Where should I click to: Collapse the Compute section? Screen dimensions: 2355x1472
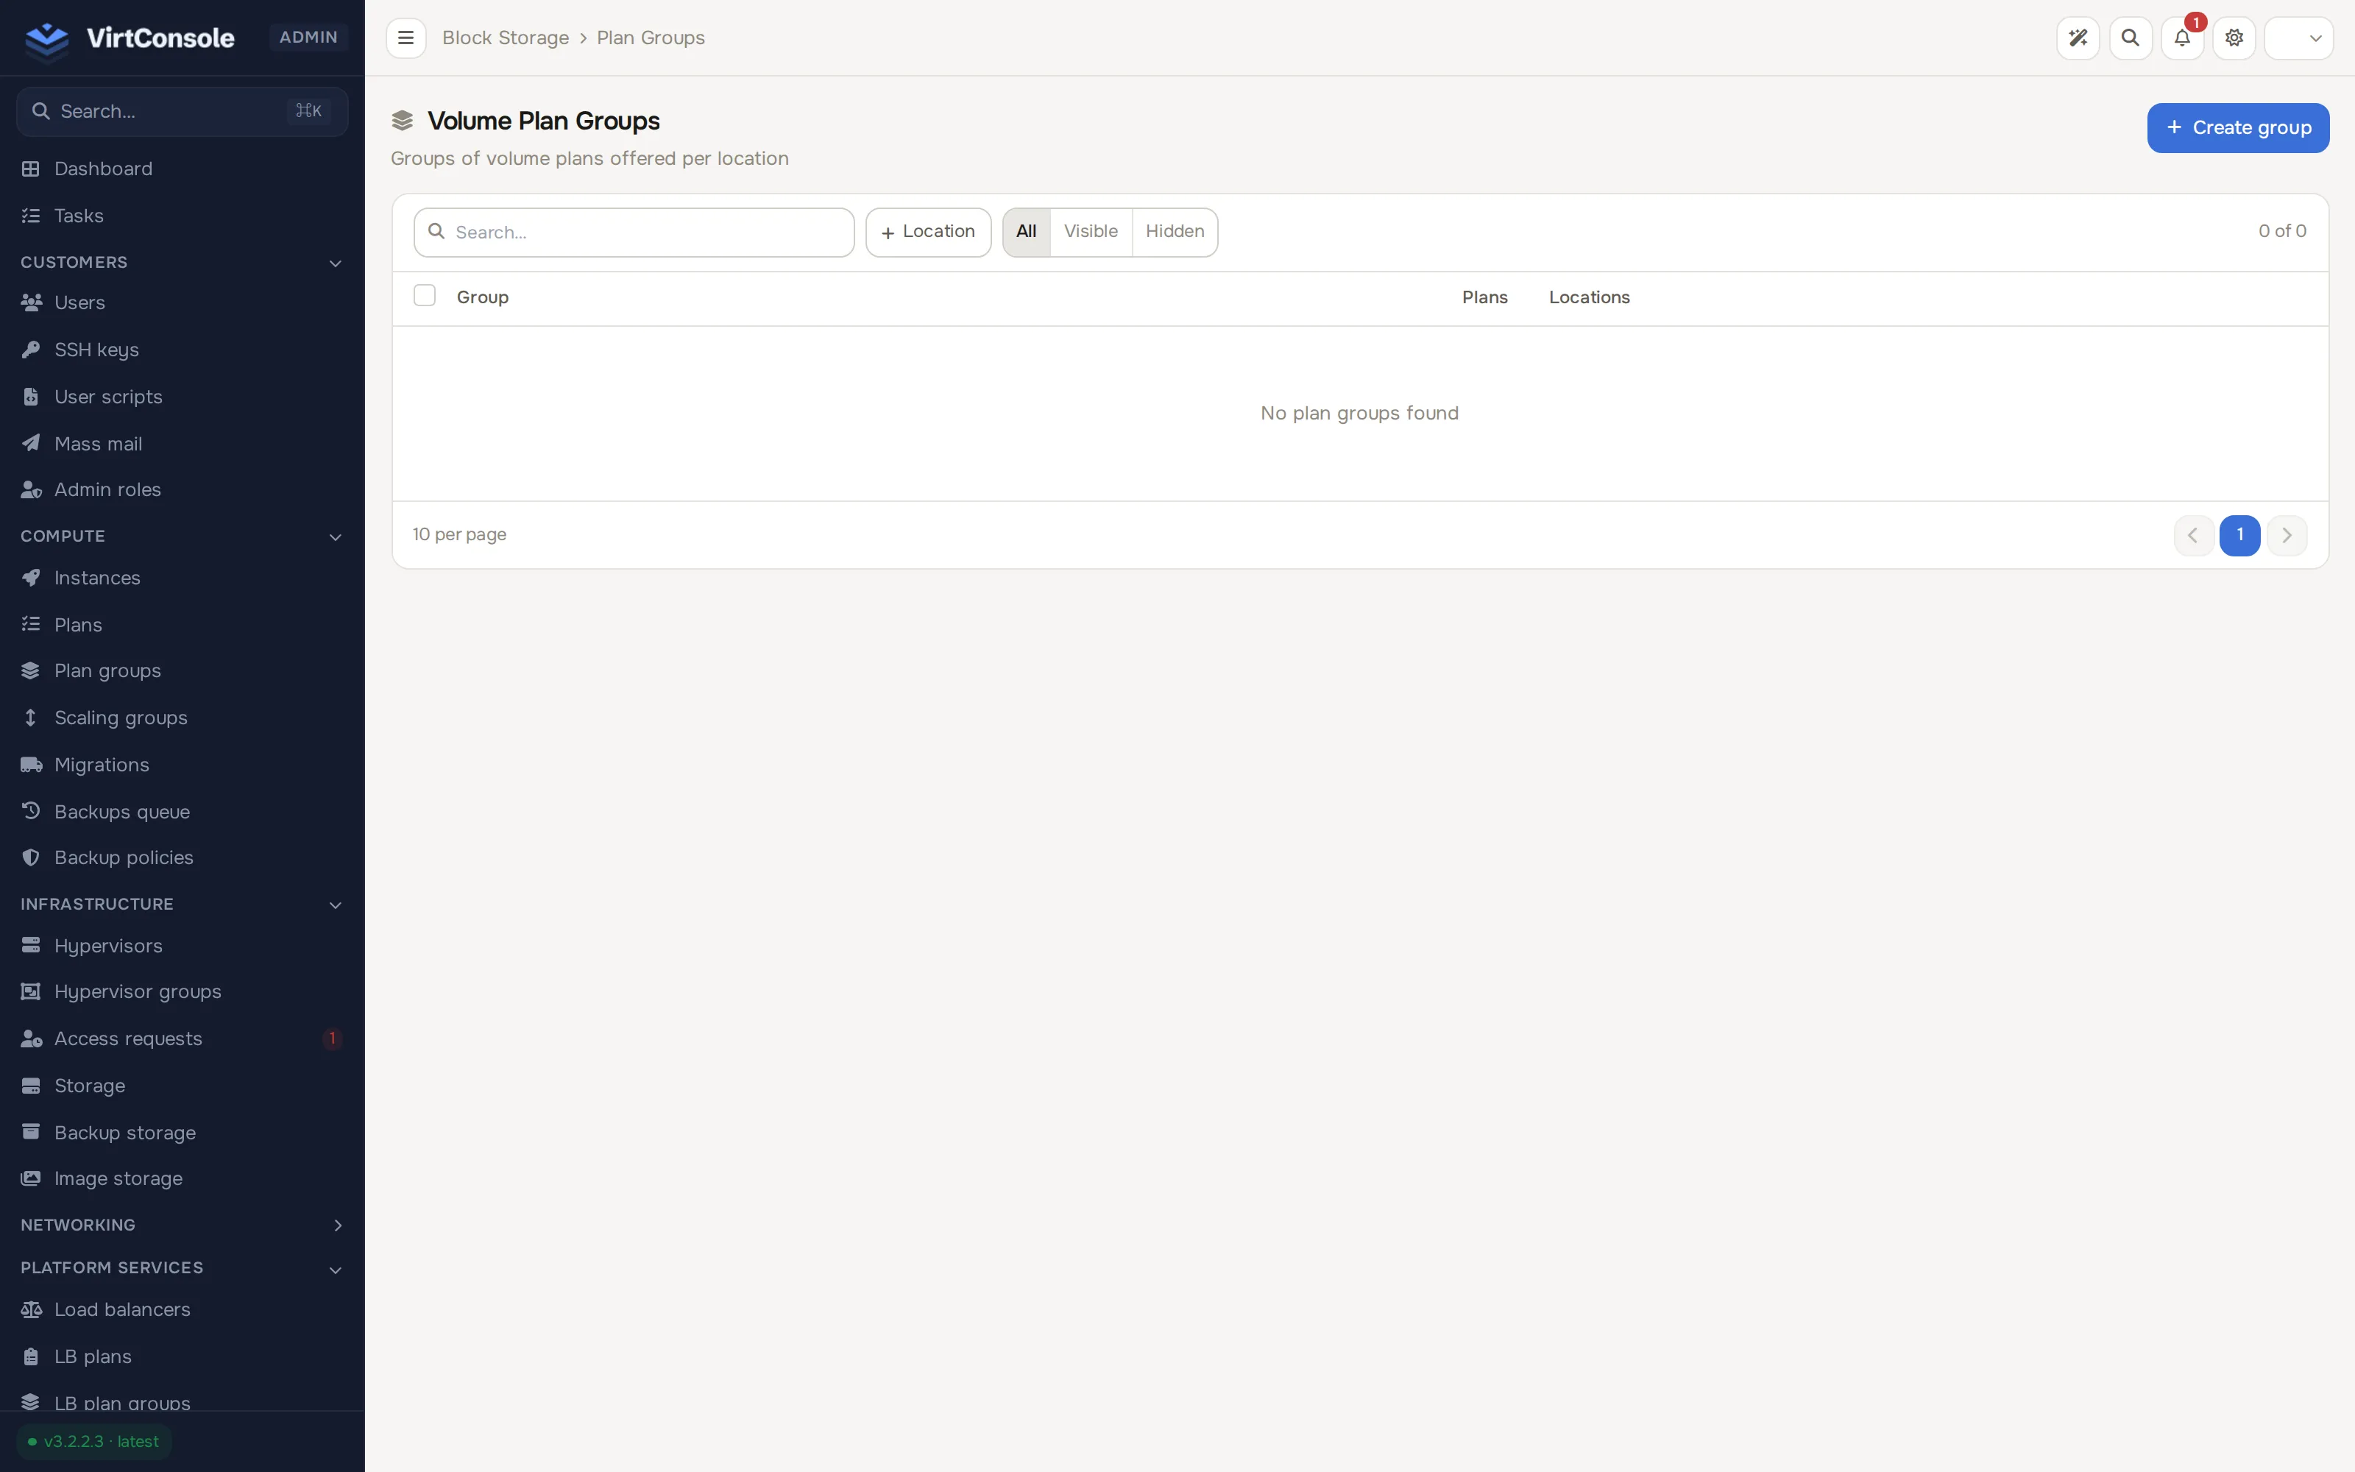coord(182,537)
